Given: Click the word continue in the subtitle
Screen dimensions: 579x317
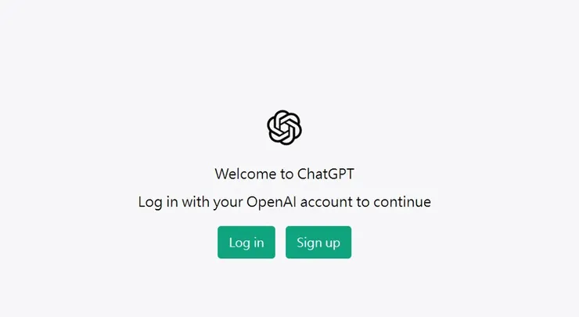Looking at the screenshot, I should point(402,202).
